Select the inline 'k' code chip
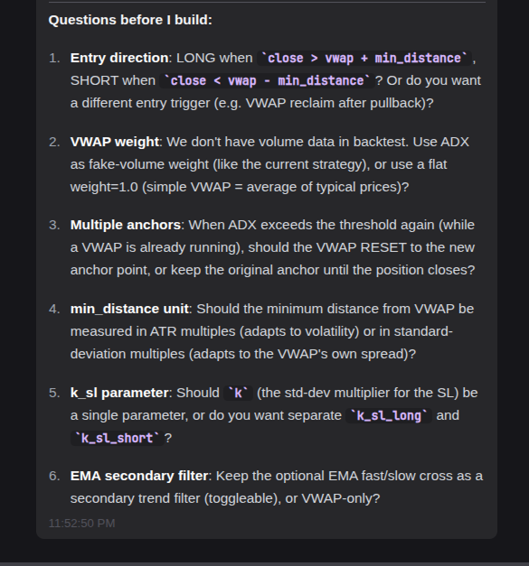The width and height of the screenshot is (529, 566). [x=238, y=393]
